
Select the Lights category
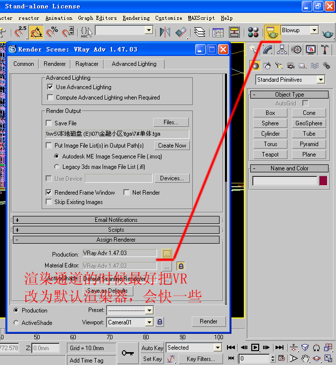[279, 66]
